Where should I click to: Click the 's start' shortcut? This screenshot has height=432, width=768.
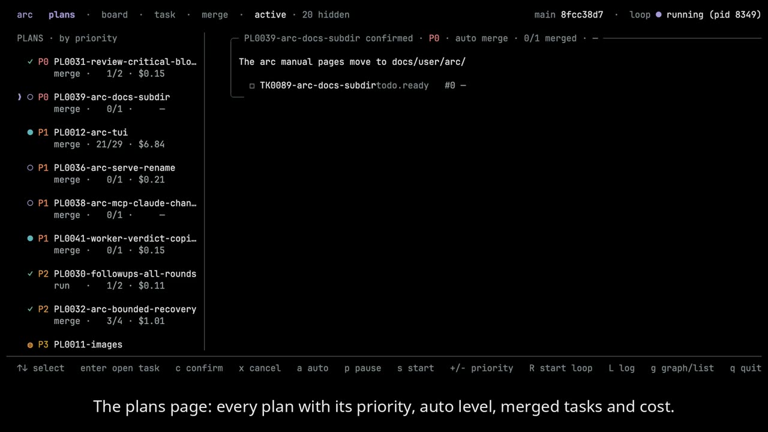click(x=416, y=368)
